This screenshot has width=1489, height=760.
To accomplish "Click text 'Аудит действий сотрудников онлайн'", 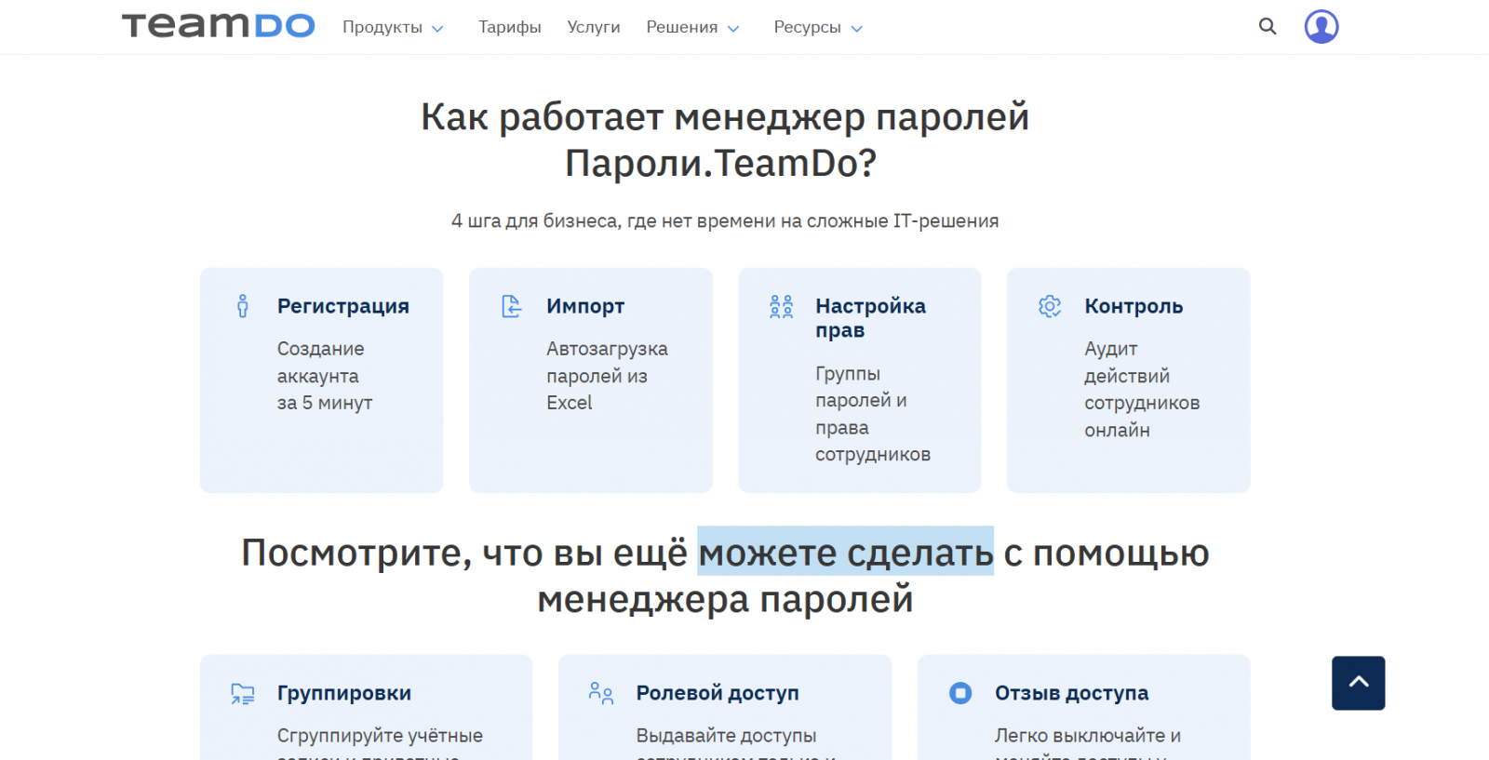I will click(x=1142, y=389).
